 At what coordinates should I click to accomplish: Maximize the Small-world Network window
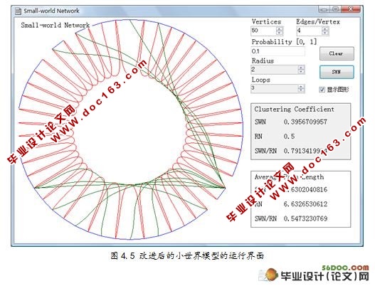pyautogui.click(x=336, y=9)
